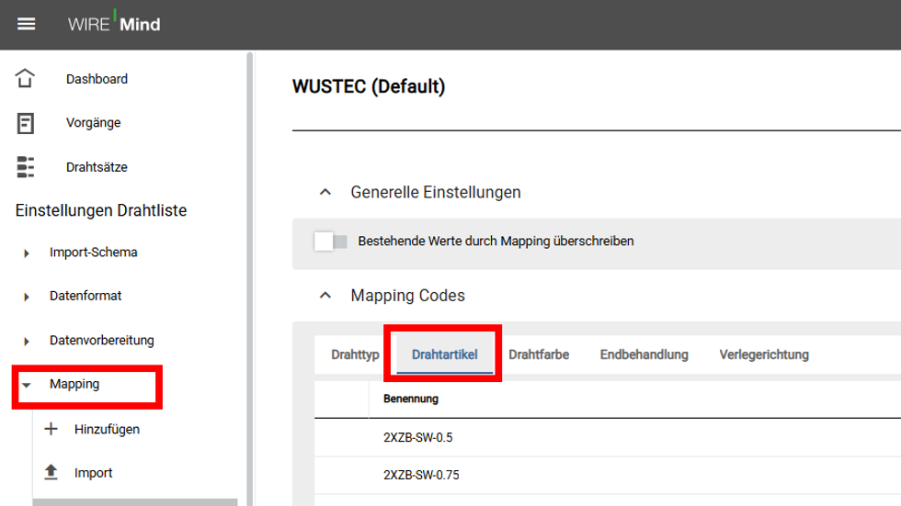Switch to the Drahttyp tab
This screenshot has height=506, width=901.
(x=355, y=354)
